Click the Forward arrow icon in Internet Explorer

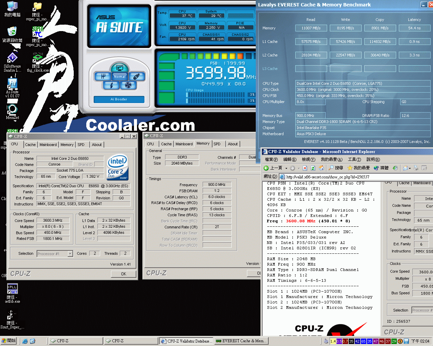tap(293, 168)
